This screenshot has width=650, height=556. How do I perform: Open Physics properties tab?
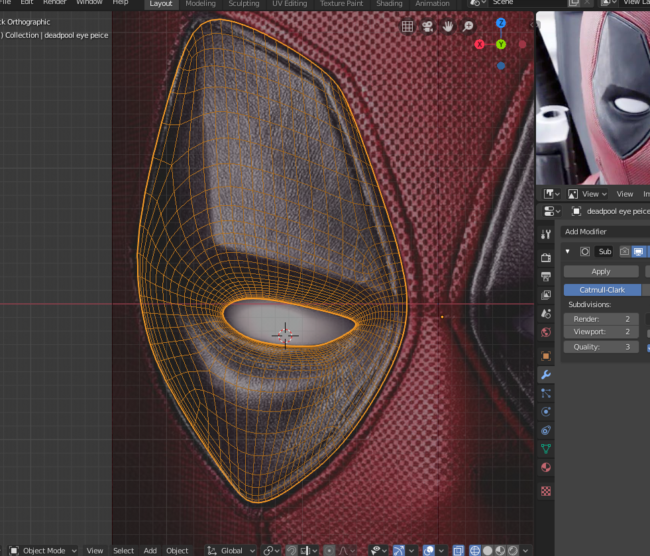coord(546,412)
